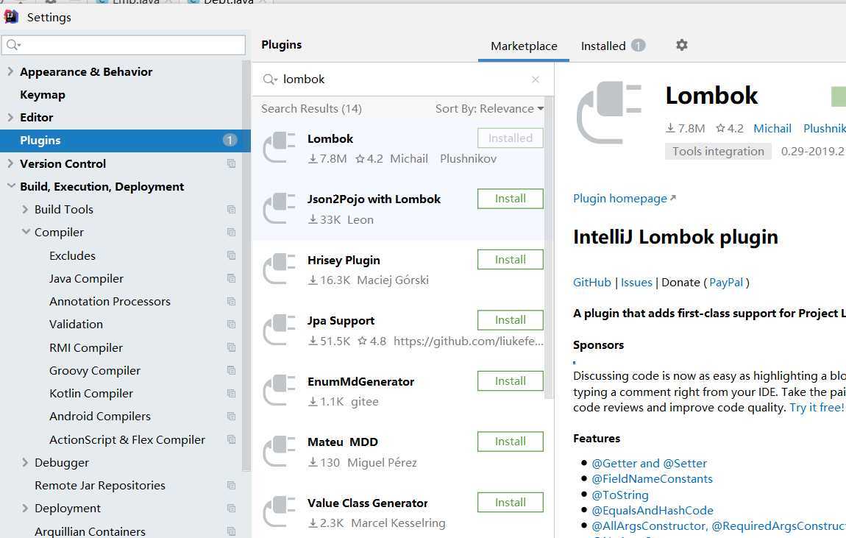Open Java Compiler settings

pos(86,278)
